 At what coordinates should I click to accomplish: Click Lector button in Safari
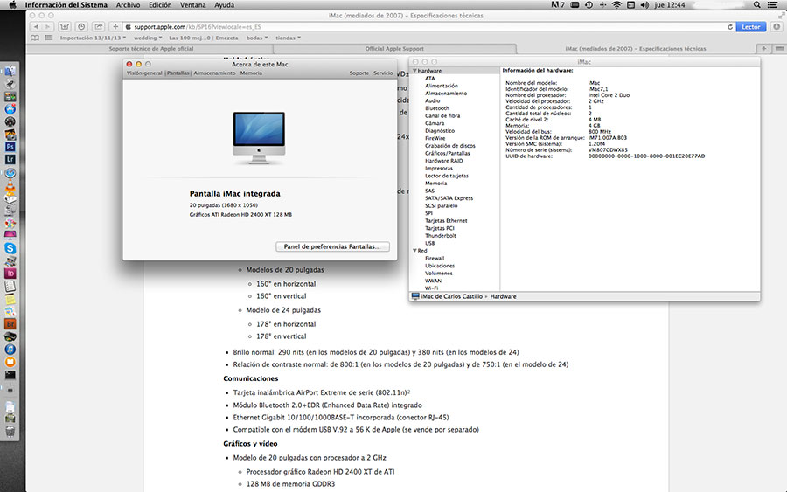pyautogui.click(x=751, y=27)
